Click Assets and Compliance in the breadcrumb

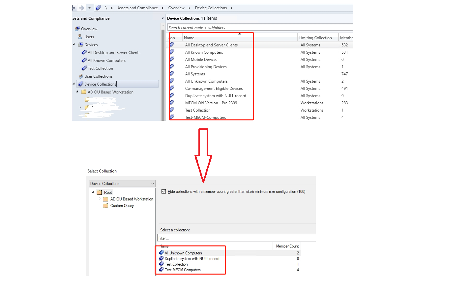137,8
